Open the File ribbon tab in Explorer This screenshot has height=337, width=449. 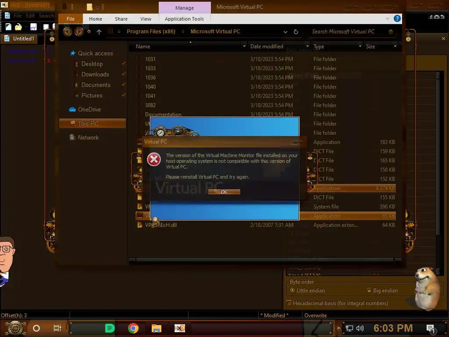pyautogui.click(x=71, y=18)
